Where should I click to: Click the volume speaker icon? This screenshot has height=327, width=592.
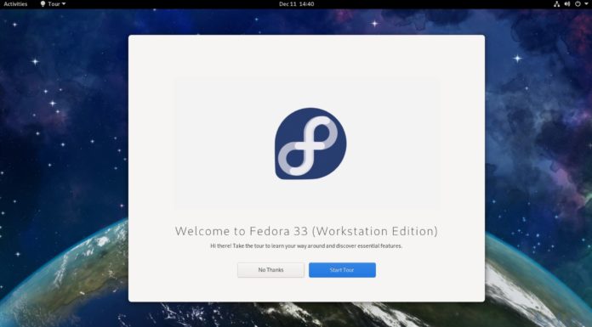567,4
